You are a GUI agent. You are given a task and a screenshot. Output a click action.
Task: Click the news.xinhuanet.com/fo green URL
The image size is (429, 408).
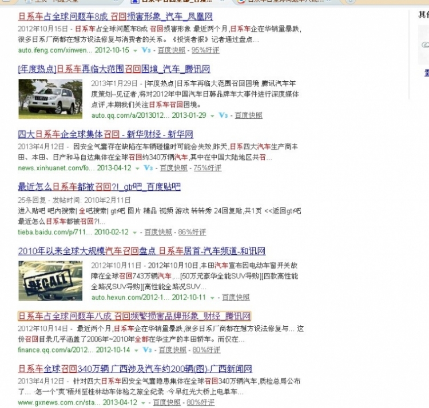click(57, 168)
